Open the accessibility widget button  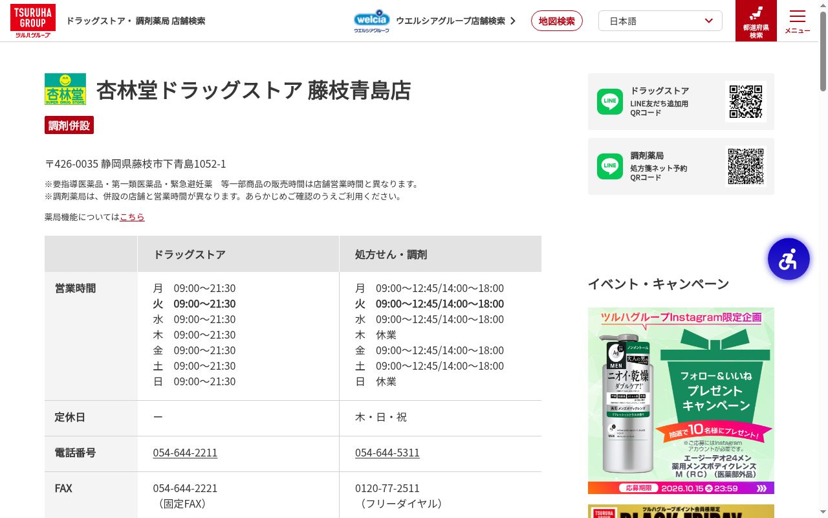point(789,259)
